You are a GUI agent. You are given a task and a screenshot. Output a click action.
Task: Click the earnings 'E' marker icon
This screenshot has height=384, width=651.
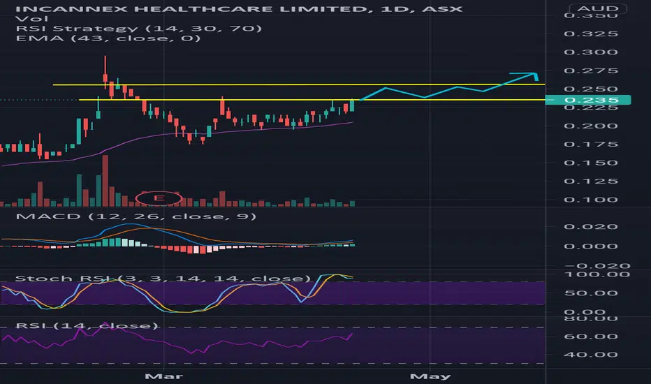(159, 198)
